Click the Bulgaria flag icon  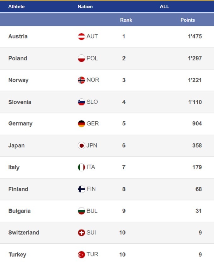81,211
